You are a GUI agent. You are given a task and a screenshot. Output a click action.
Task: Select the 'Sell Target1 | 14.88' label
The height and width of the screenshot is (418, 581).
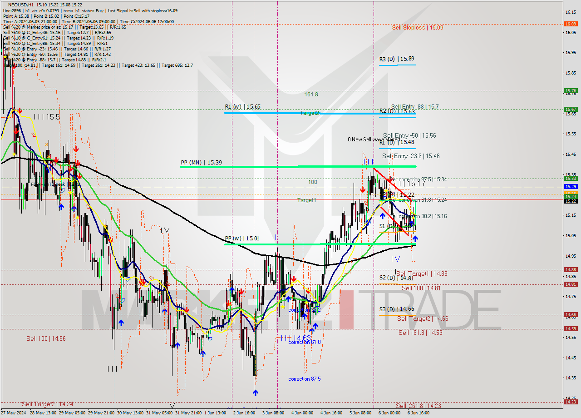(x=422, y=274)
